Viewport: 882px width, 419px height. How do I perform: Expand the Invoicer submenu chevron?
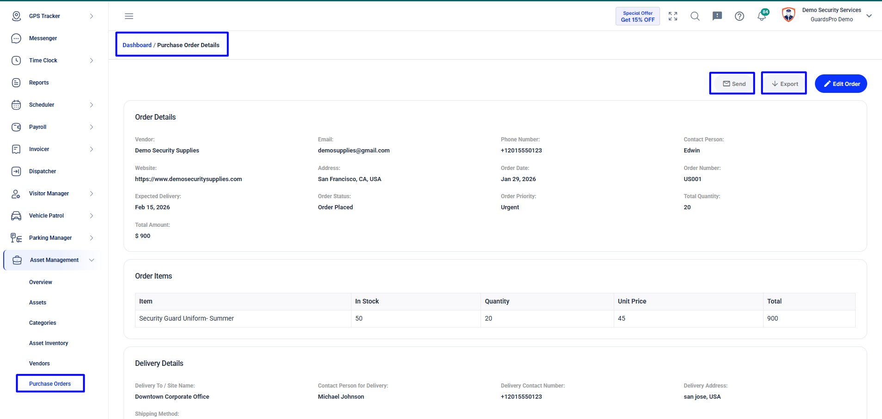click(92, 149)
